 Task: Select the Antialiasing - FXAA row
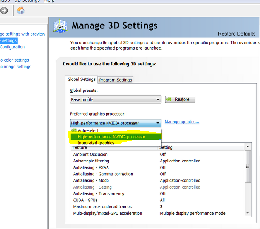158,167
